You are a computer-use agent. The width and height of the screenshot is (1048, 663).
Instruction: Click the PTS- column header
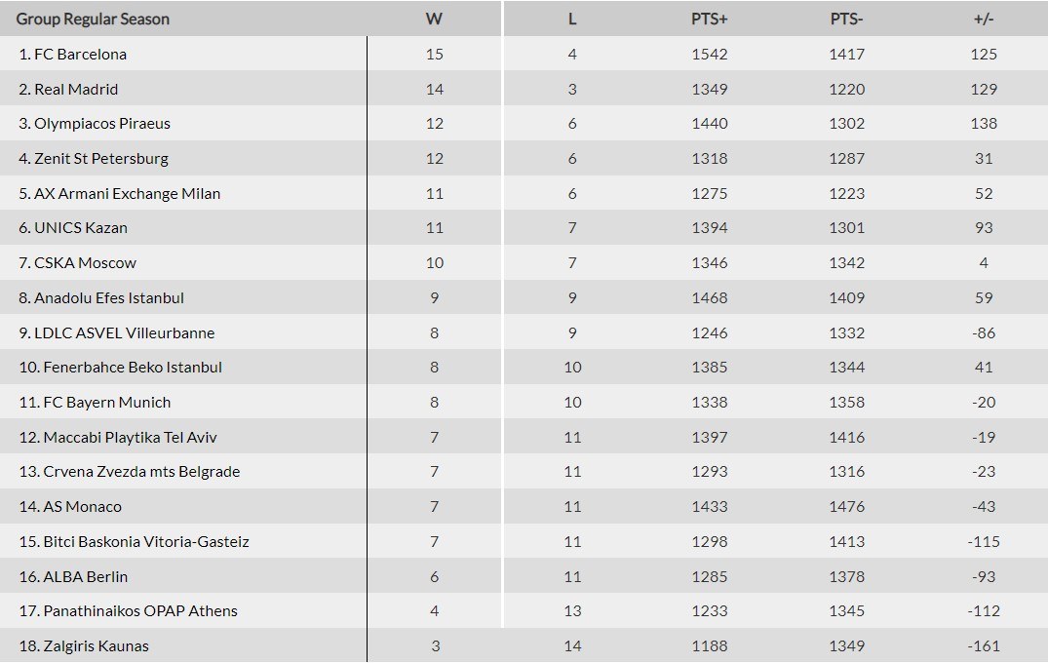tap(846, 19)
